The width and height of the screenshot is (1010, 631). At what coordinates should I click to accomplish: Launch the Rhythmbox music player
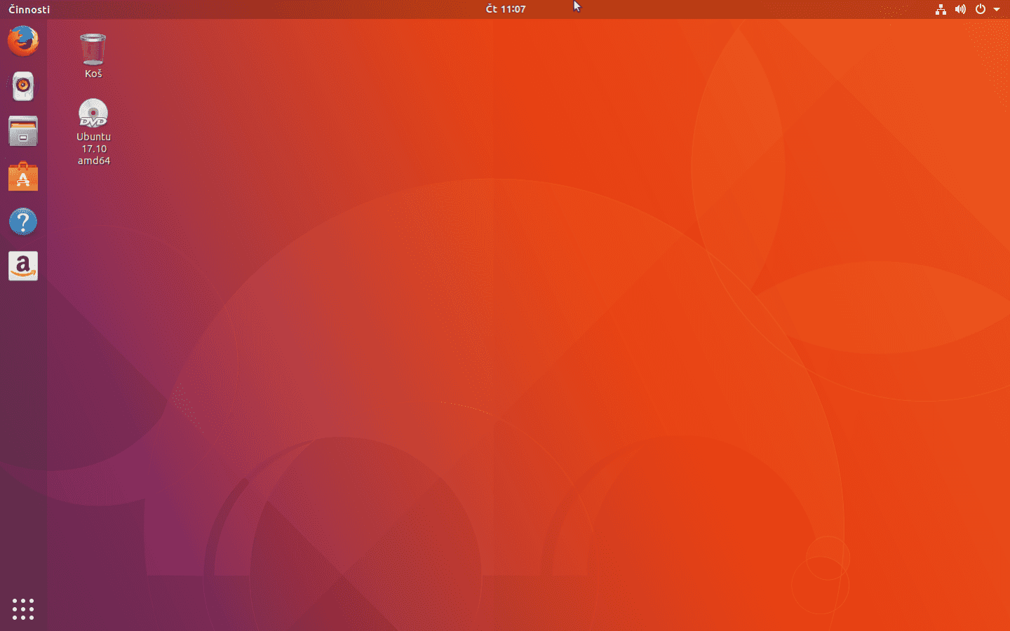click(22, 86)
